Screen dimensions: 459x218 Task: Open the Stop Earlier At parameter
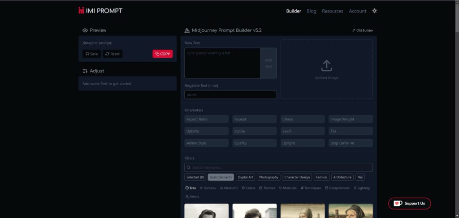[x=351, y=143]
